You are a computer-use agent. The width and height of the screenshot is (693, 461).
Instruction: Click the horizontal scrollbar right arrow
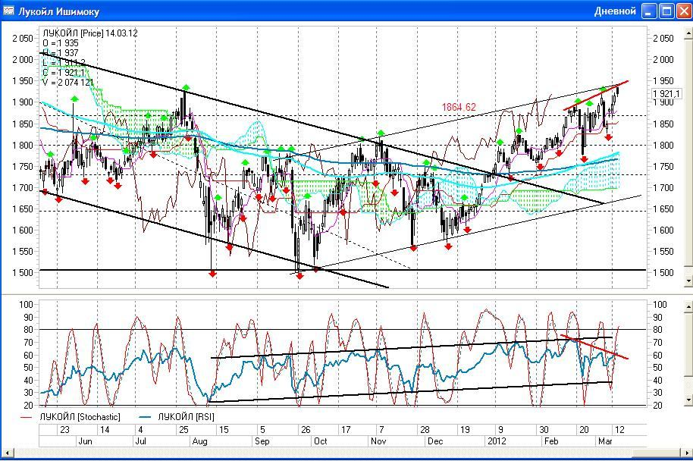pyautogui.click(x=686, y=453)
